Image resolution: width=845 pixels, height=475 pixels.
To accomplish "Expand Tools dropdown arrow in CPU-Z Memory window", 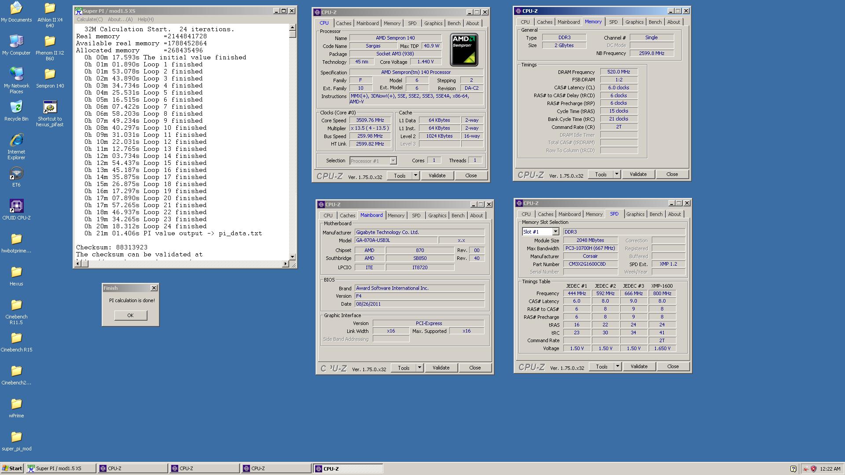I will click(617, 174).
